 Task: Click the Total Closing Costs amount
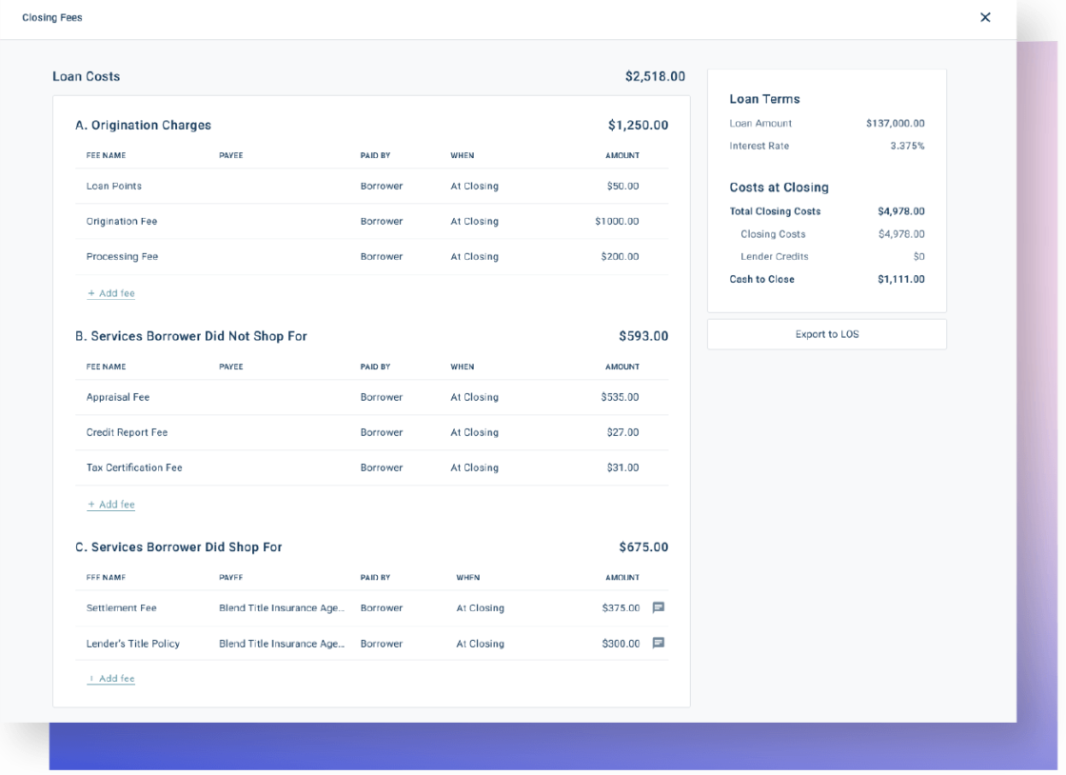point(900,210)
